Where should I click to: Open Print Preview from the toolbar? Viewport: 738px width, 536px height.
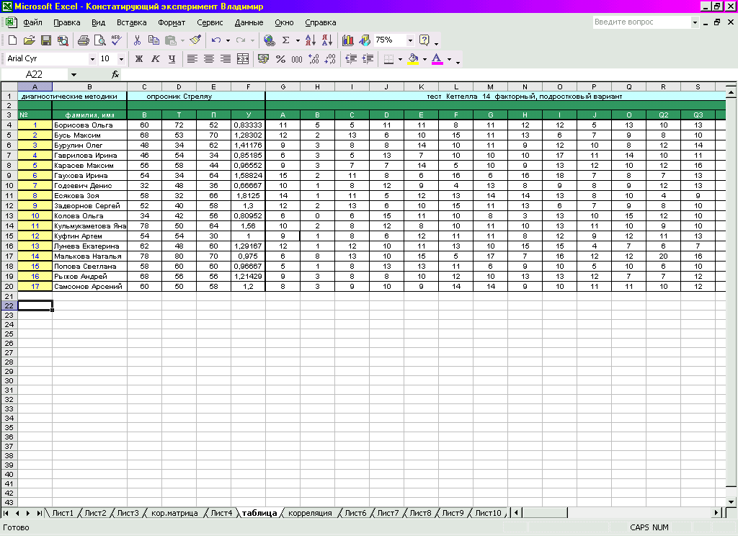(x=99, y=40)
